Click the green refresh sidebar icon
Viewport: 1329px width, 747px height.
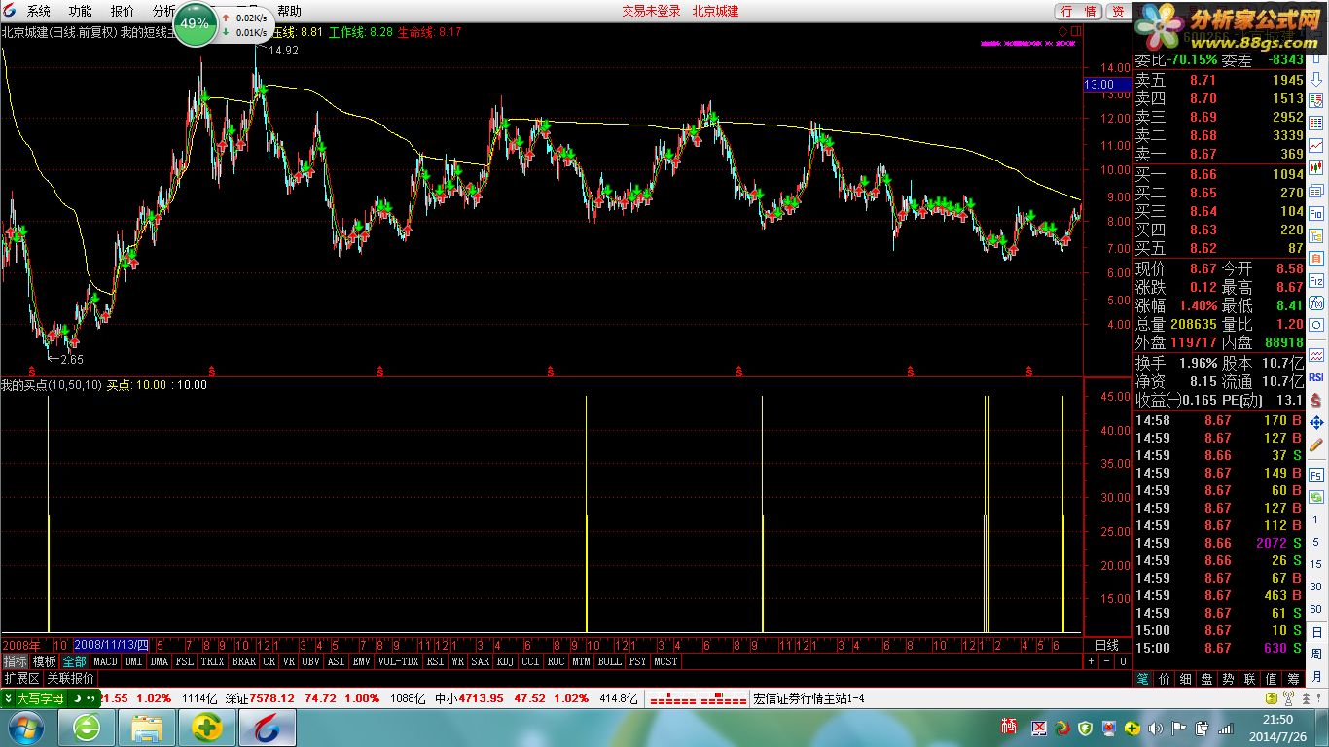(x=1316, y=496)
